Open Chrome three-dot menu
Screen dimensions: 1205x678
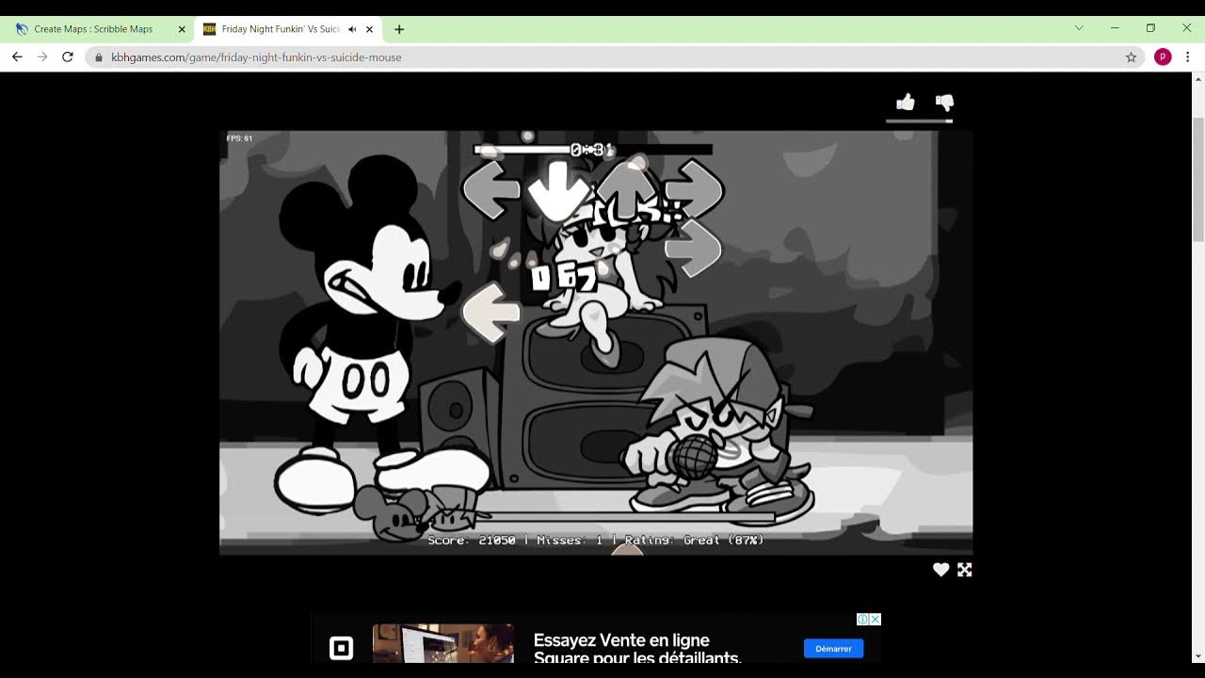click(x=1188, y=57)
